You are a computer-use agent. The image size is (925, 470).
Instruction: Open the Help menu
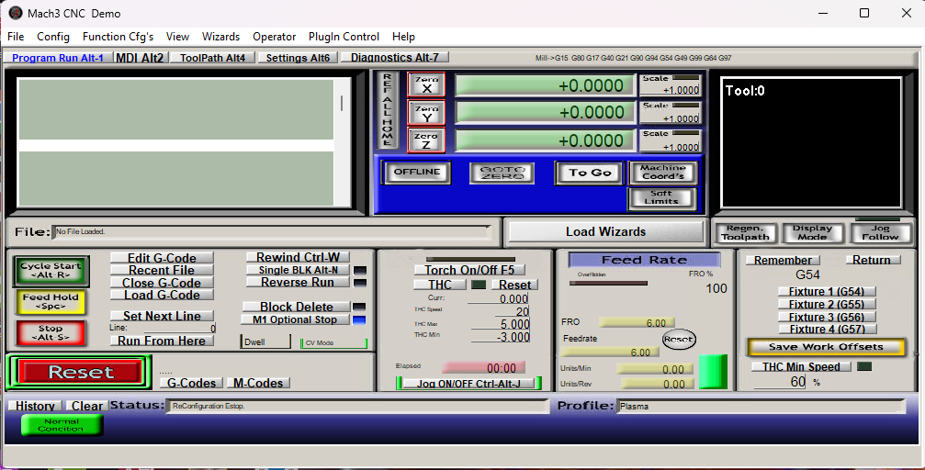tap(403, 37)
